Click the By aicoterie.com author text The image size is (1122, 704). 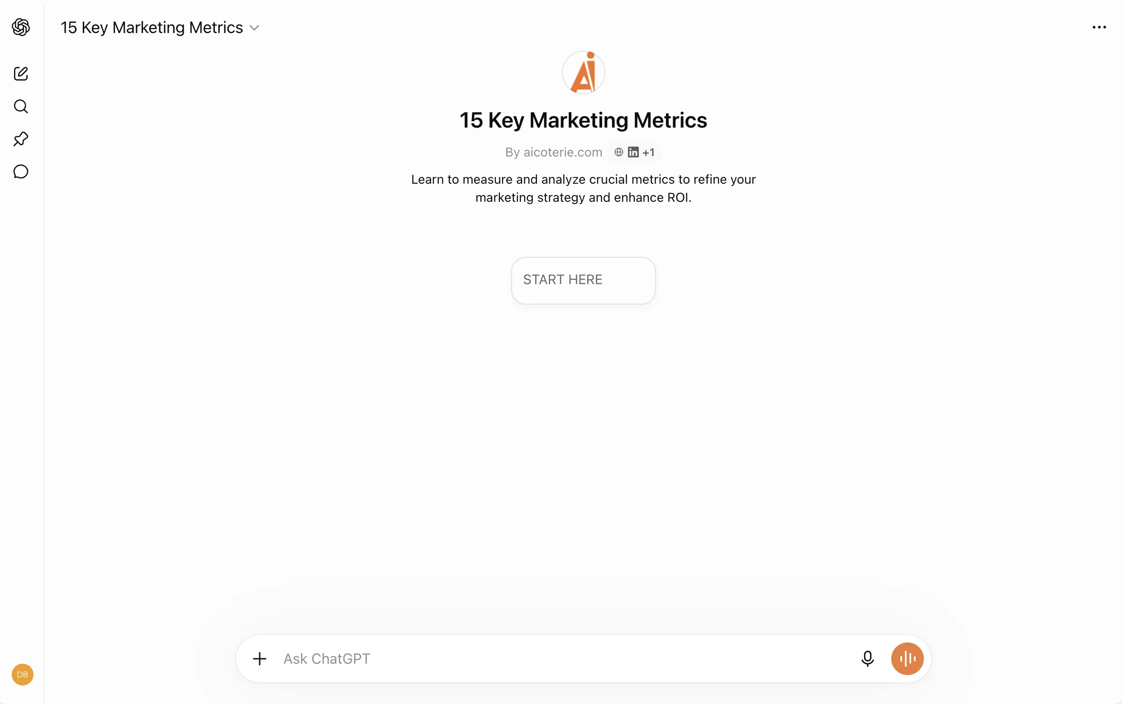pos(554,152)
